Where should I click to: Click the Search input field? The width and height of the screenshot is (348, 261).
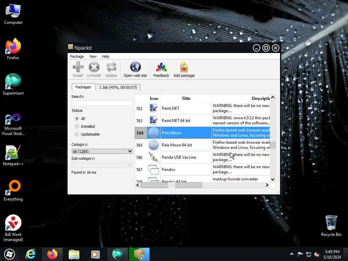(102, 103)
